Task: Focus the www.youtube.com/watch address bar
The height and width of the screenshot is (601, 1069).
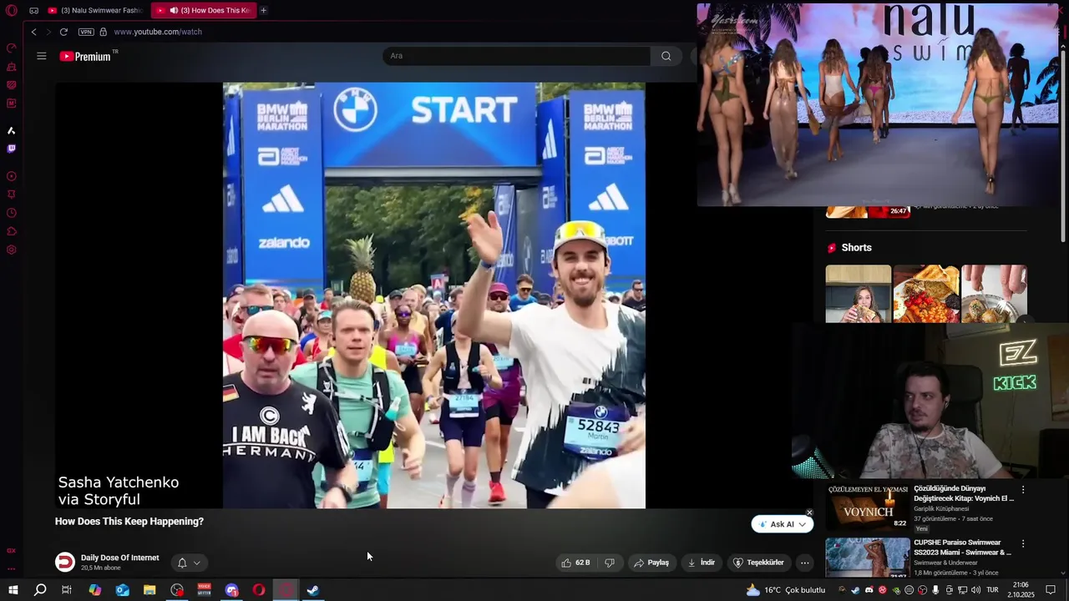Action: click(x=158, y=32)
